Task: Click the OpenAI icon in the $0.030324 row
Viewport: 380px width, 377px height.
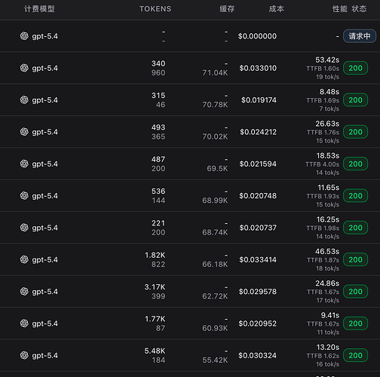Action: click(24, 355)
